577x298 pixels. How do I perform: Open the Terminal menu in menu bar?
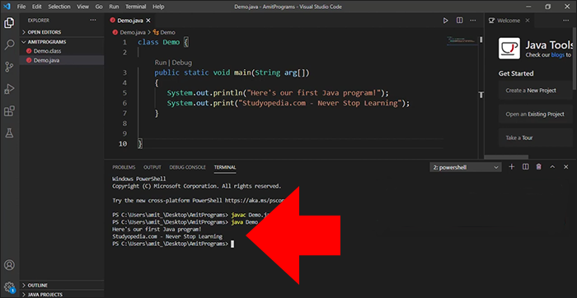coord(136,7)
